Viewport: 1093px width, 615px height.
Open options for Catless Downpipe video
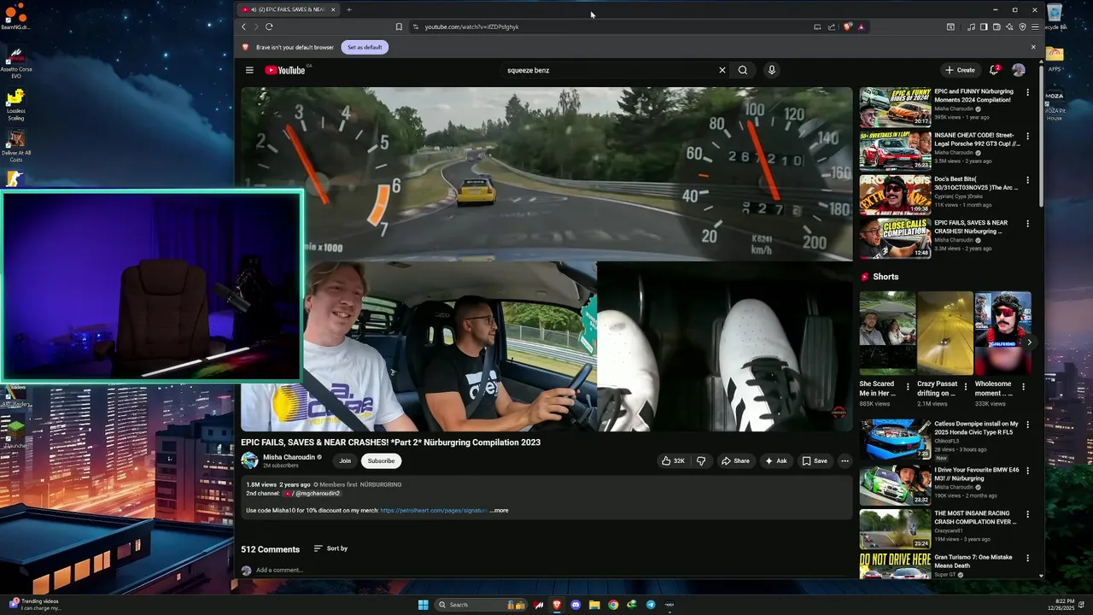pos(1027,425)
